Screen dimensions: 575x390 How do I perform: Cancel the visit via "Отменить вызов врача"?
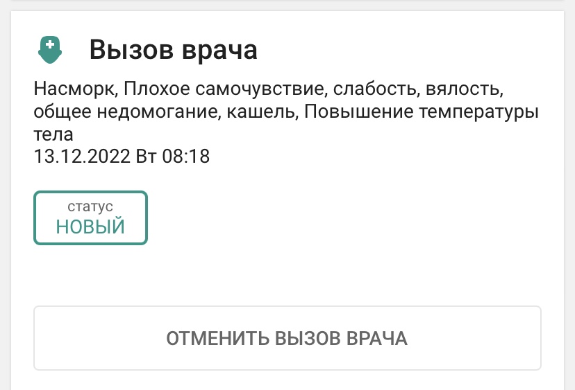[287, 338]
